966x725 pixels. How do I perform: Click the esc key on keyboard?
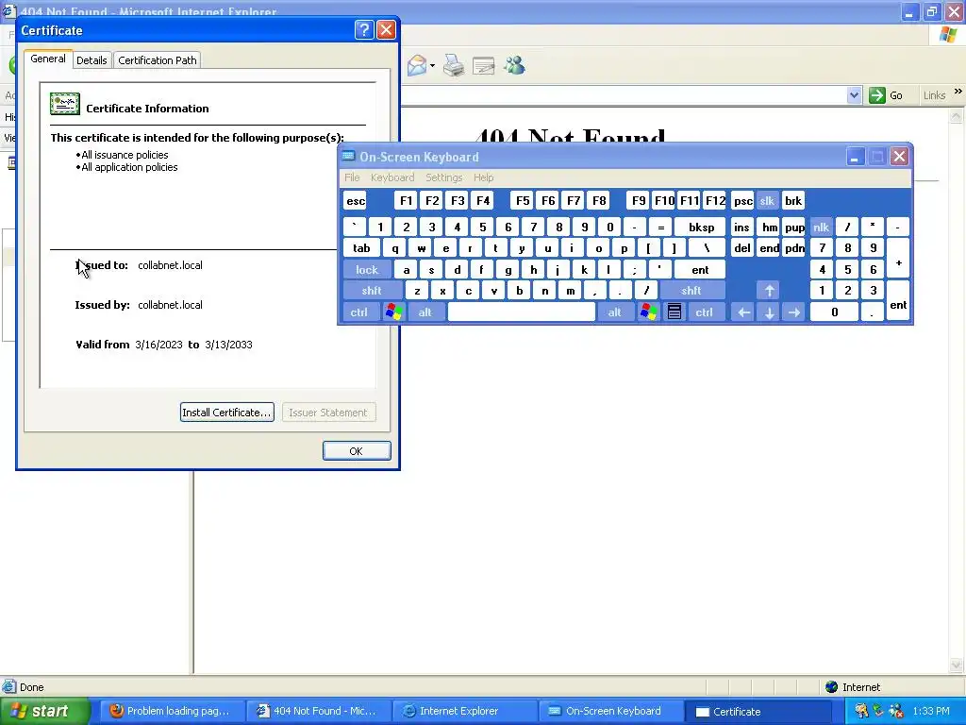coord(356,200)
